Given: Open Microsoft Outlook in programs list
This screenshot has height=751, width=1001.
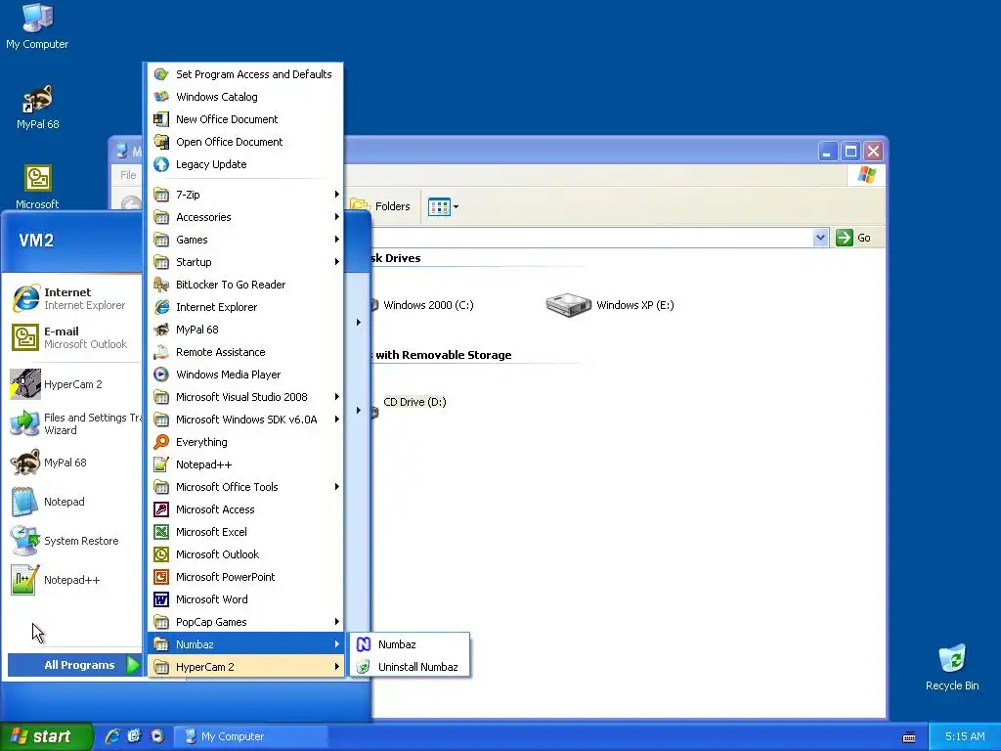Looking at the screenshot, I should click(245, 554).
